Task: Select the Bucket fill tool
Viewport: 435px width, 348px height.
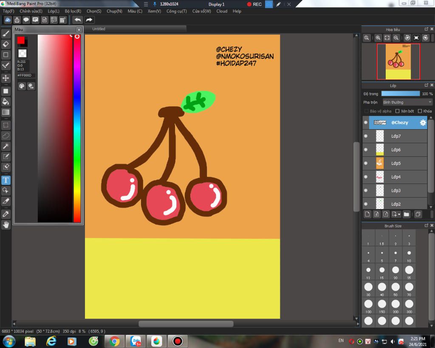Action: (6, 102)
